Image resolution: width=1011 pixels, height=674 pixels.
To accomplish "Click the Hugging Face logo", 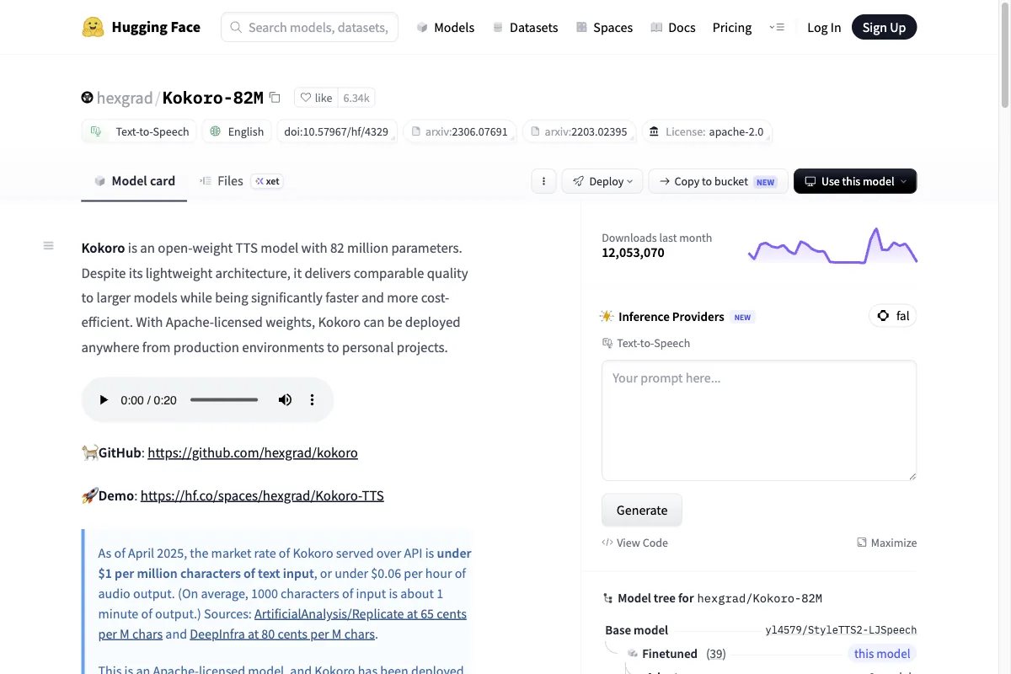I will 141,27.
